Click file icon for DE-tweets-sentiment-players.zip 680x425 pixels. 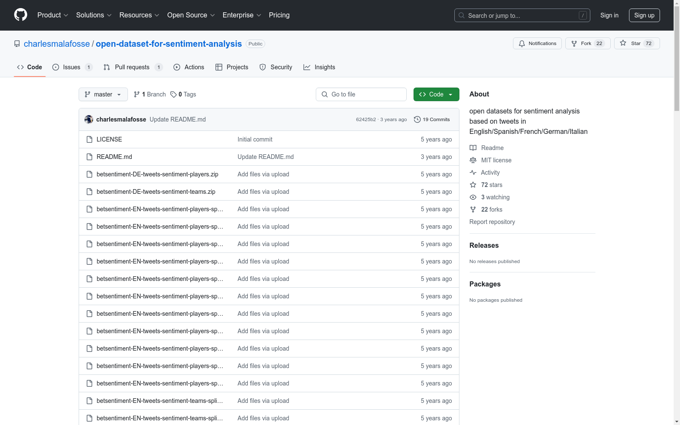pos(89,174)
